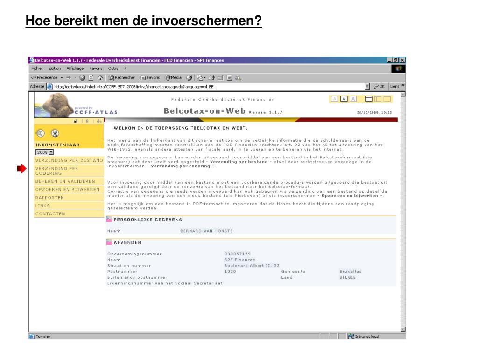Click the printer icon
The height and width of the screenshot is (358, 478).
point(211,78)
